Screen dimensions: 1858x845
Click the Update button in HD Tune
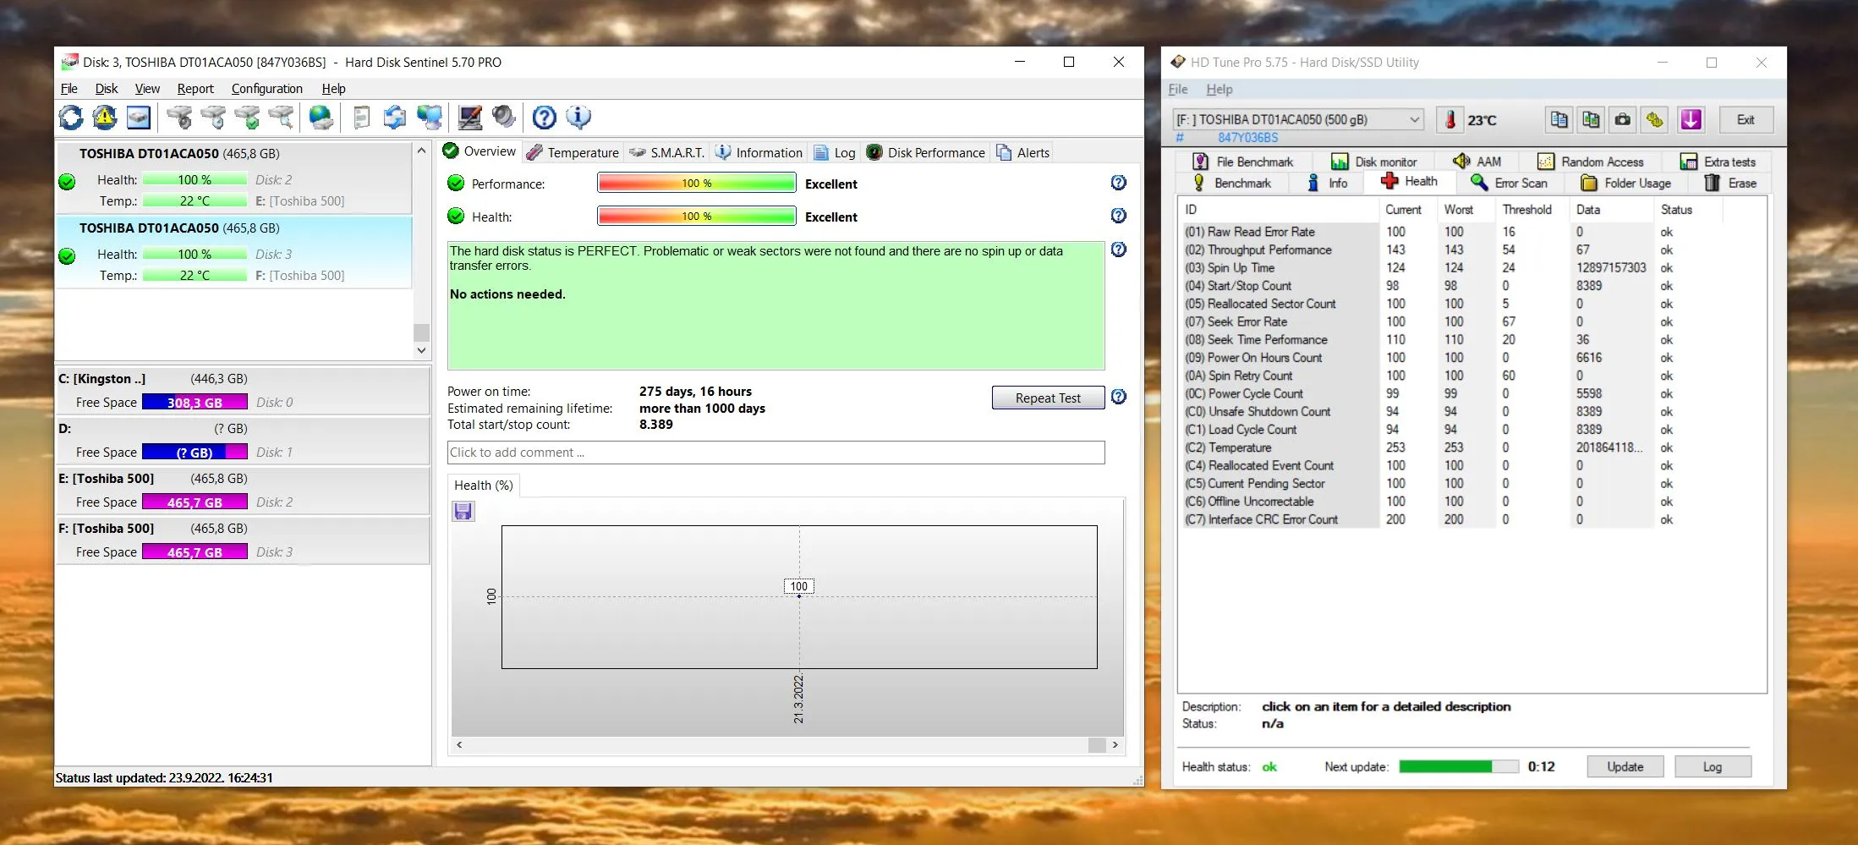(x=1625, y=766)
